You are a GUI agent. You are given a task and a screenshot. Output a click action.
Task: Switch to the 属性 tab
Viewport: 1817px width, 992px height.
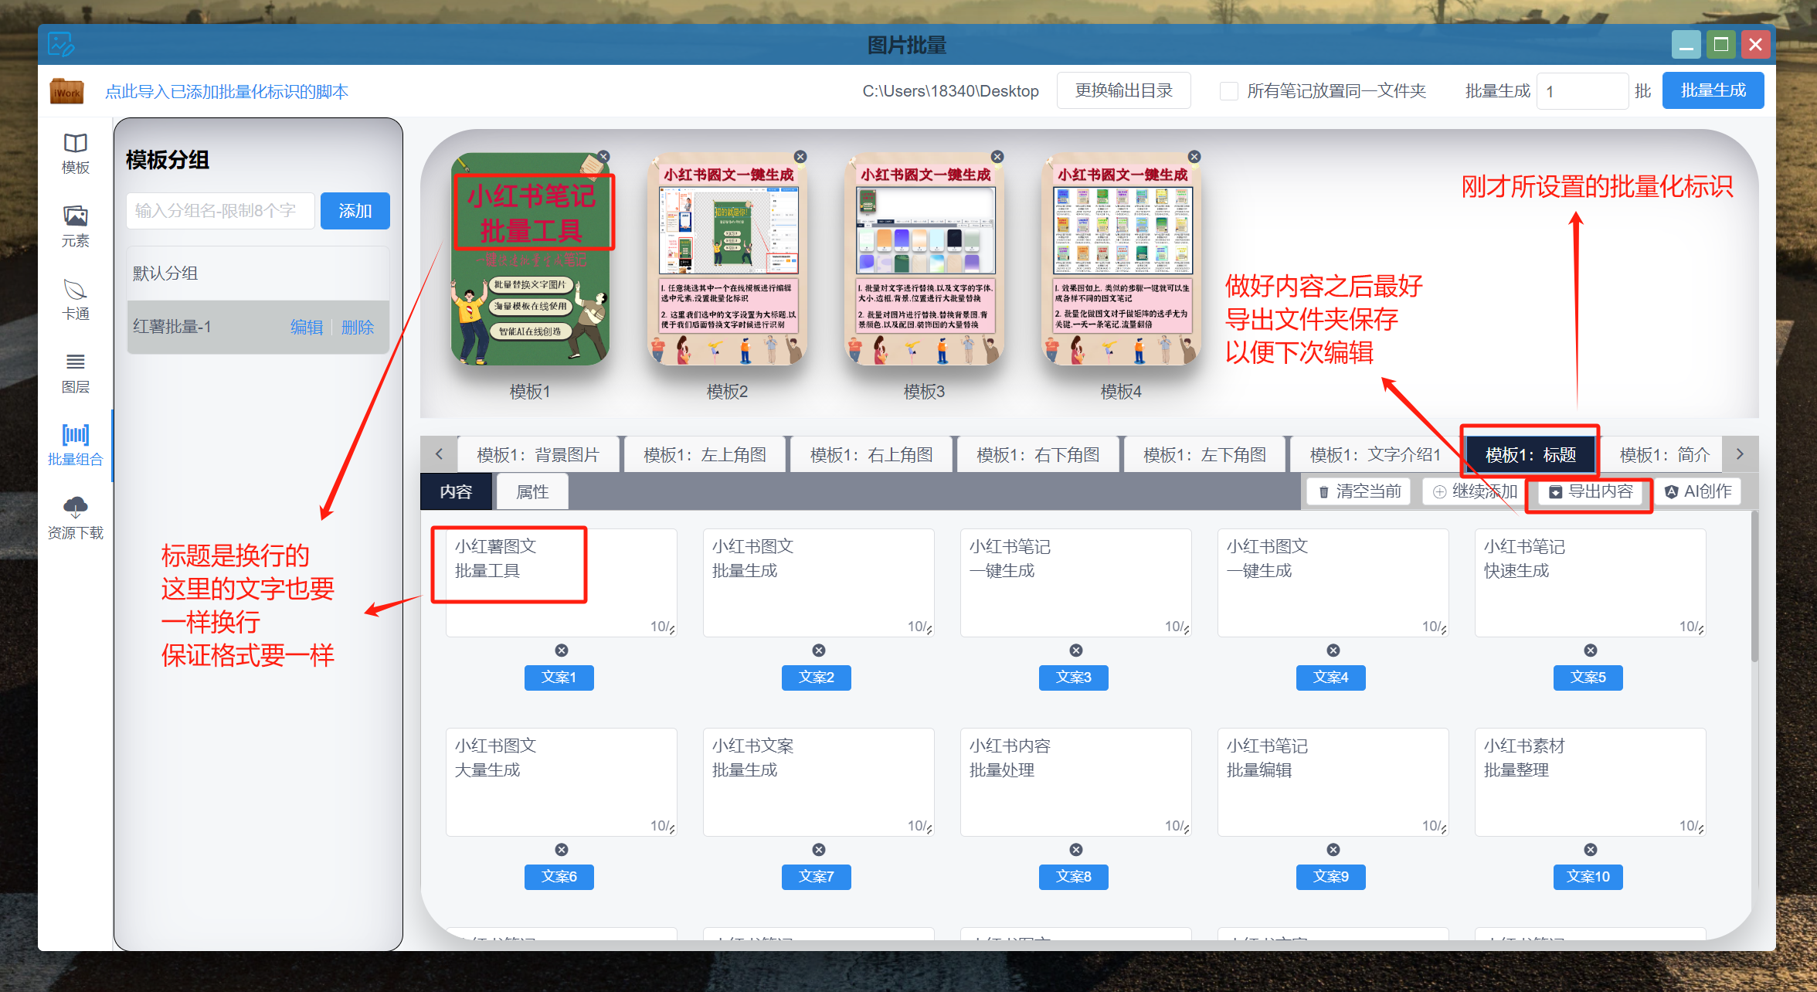[x=532, y=492]
